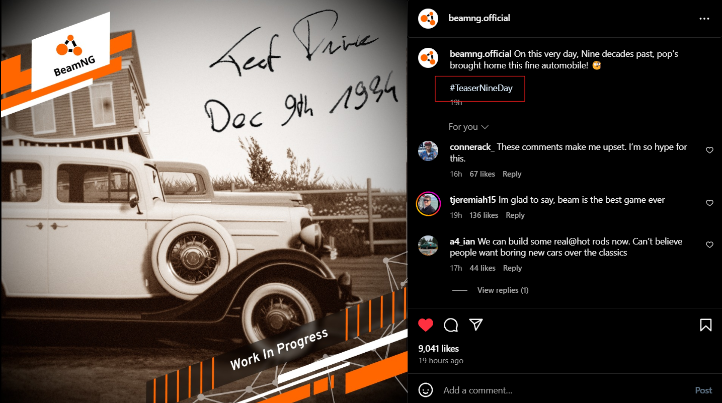The height and width of the screenshot is (403, 722).
Task: View 136 likes on tjeremiah15's comment
Action: tap(484, 215)
